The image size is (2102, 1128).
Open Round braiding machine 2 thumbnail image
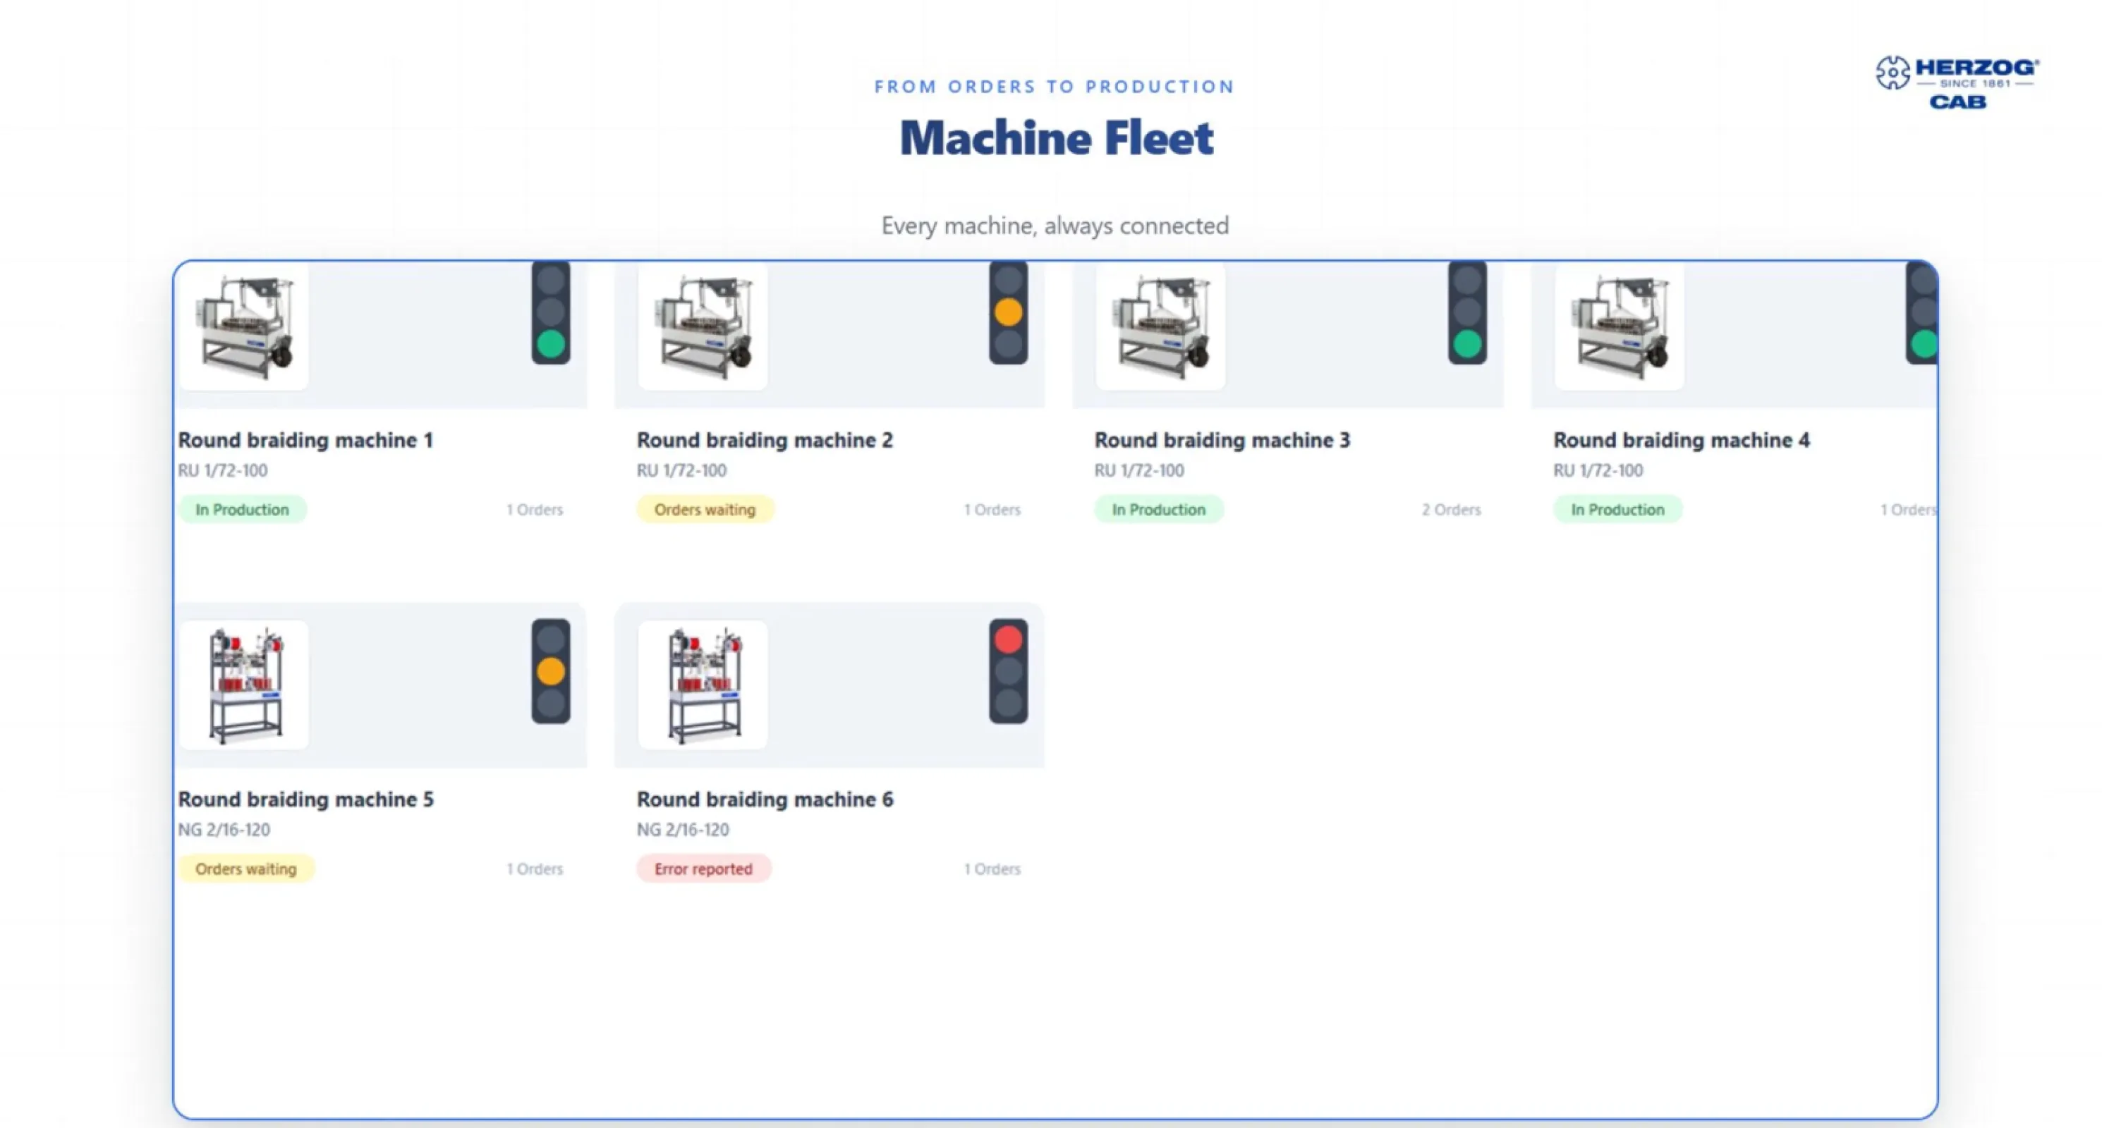(703, 326)
